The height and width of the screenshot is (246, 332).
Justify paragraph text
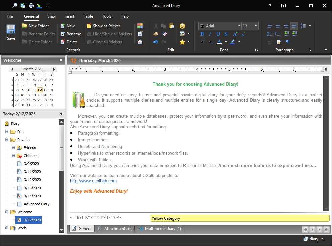(x=294, y=26)
